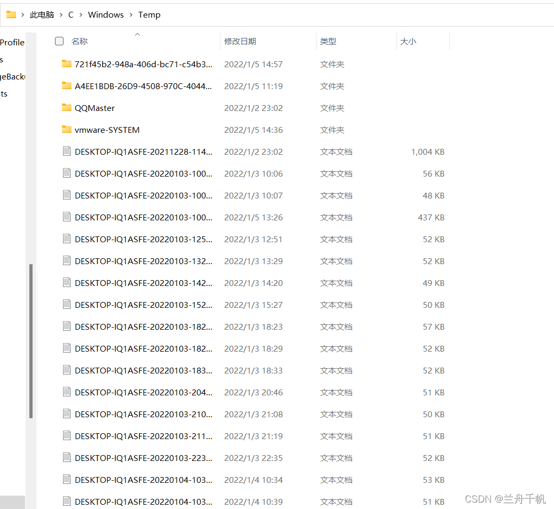Select the vmware-SYSTEM folder name
This screenshot has height=509, width=554.
[107, 130]
